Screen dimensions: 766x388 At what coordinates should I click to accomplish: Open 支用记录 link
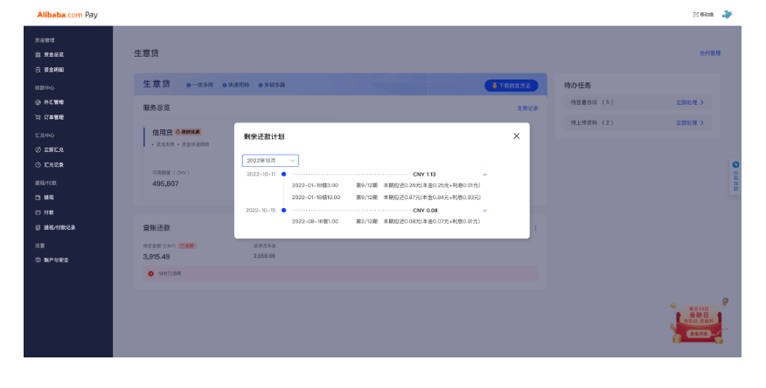(527, 108)
